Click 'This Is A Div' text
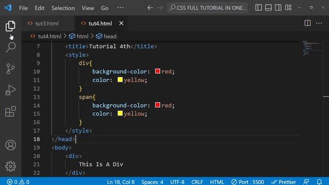The height and width of the screenshot is (185, 329). (101, 164)
